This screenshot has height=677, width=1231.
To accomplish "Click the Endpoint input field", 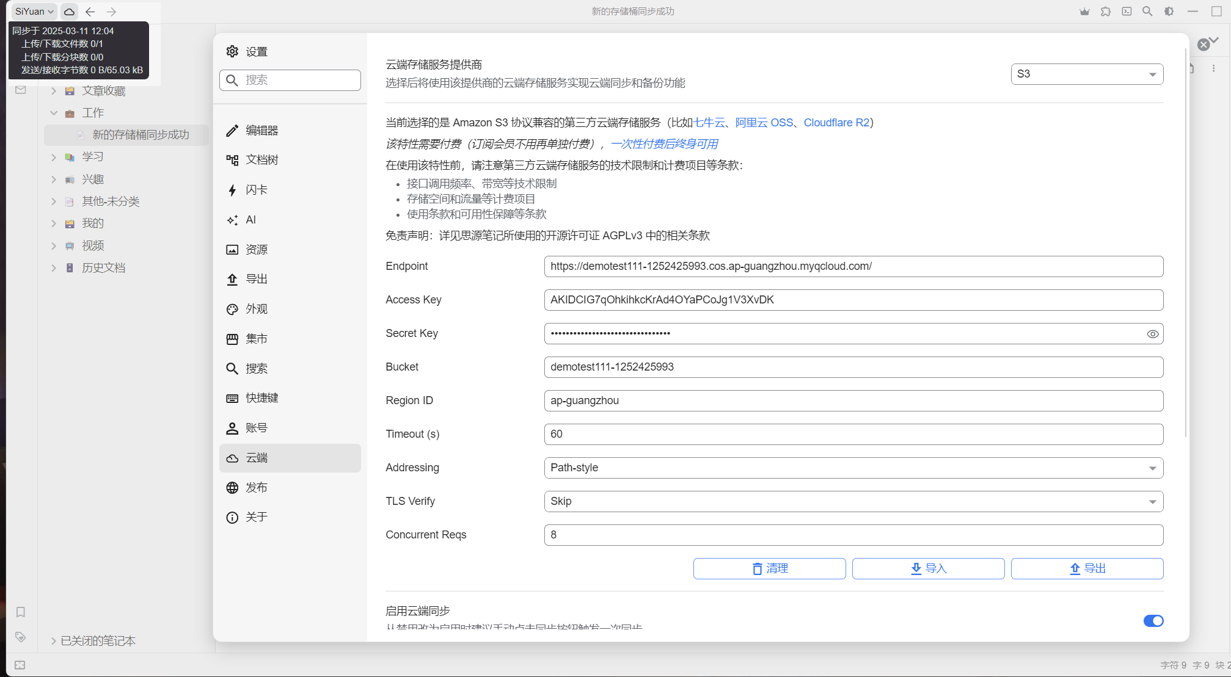I will (x=853, y=266).
